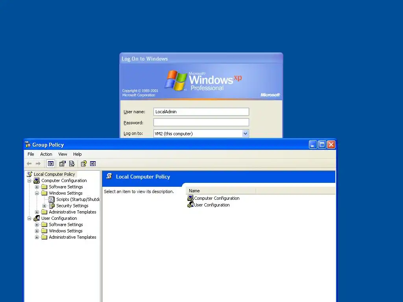Maximize the Group Policy window
Image resolution: width=403 pixels, height=302 pixels.
point(322,145)
